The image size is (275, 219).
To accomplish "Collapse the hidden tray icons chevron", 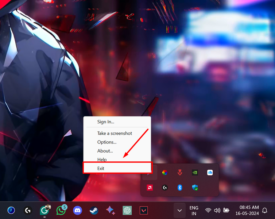I will pos(179,210).
